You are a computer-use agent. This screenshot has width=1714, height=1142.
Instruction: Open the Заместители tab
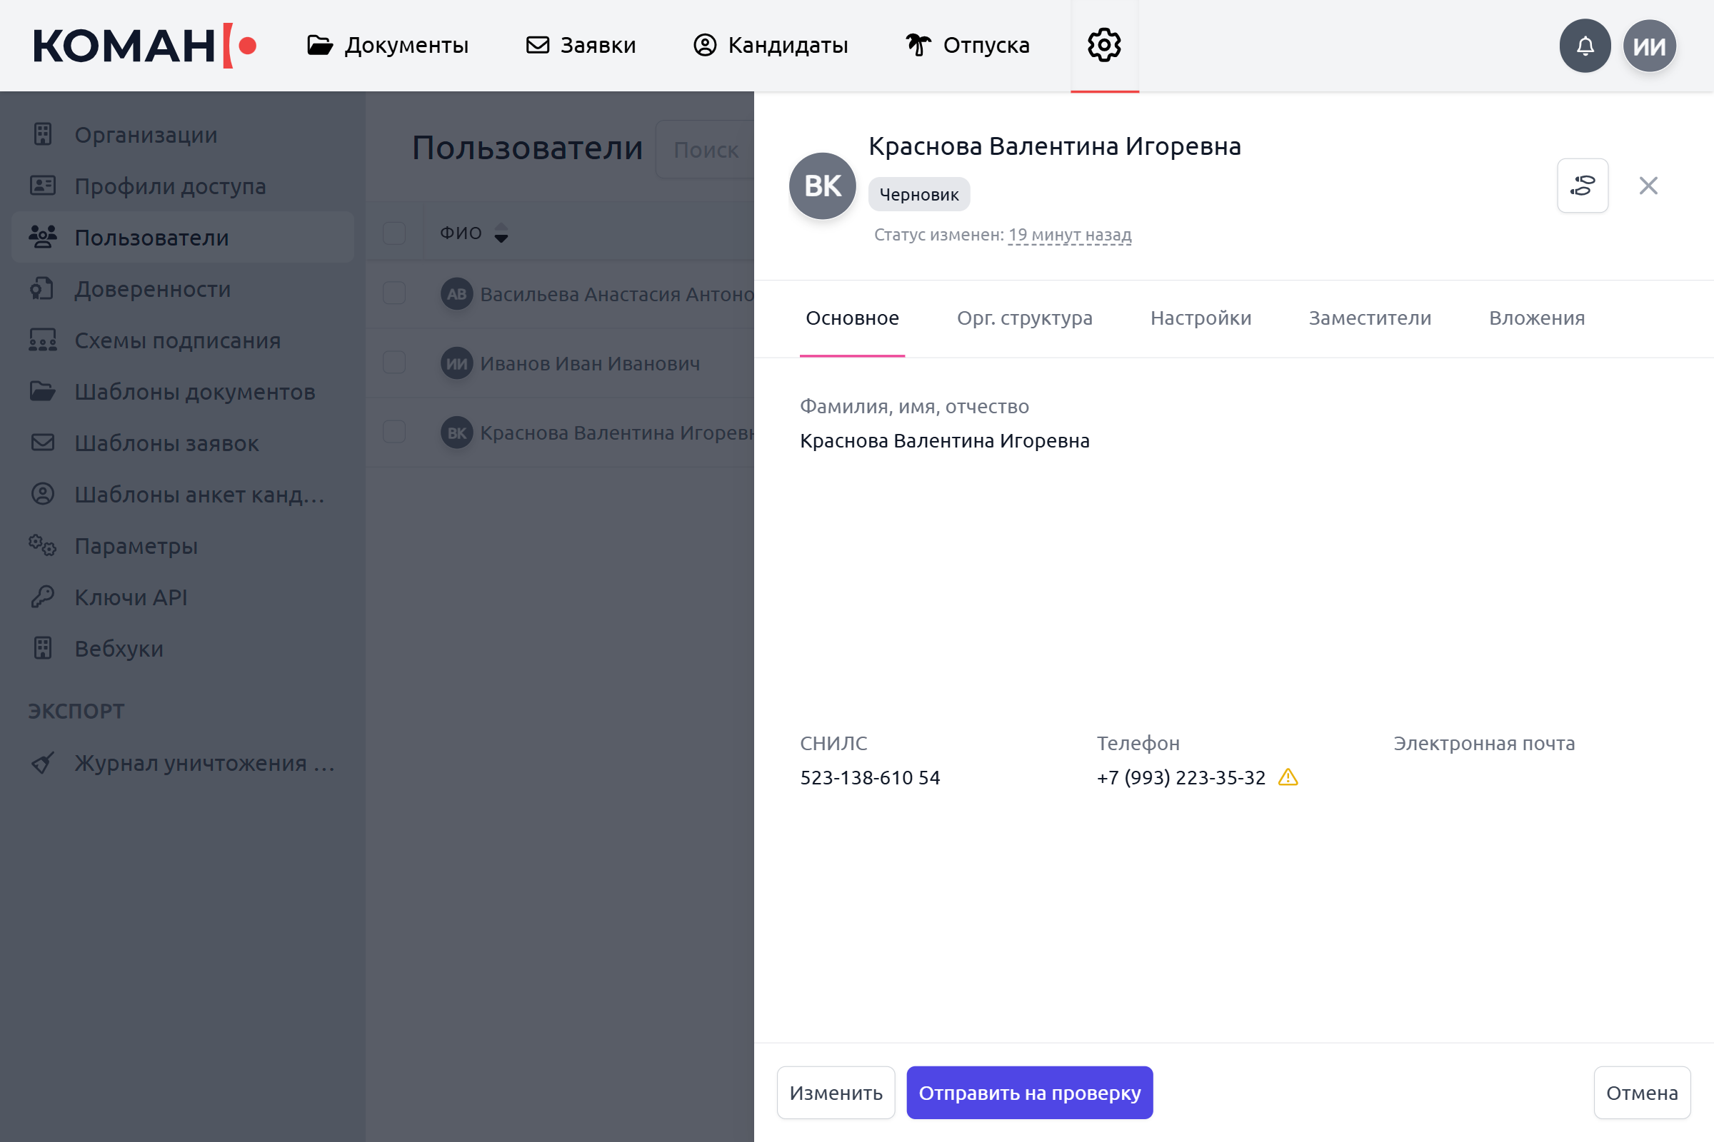[1369, 318]
